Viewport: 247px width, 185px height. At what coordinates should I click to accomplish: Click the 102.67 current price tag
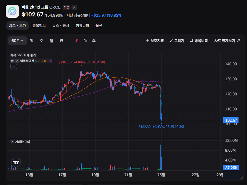click(231, 120)
